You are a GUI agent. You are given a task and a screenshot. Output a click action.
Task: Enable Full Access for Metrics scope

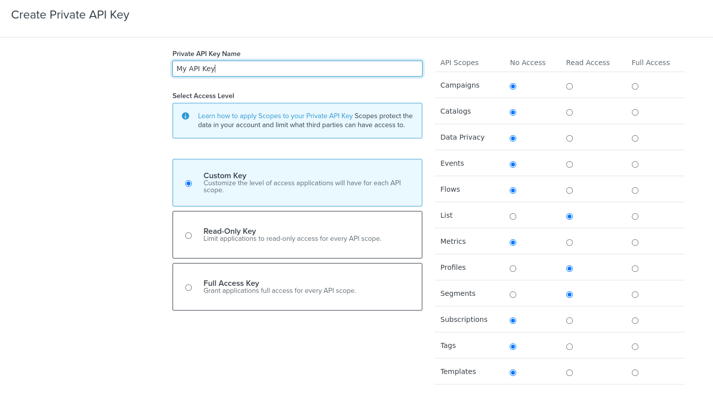click(x=635, y=242)
